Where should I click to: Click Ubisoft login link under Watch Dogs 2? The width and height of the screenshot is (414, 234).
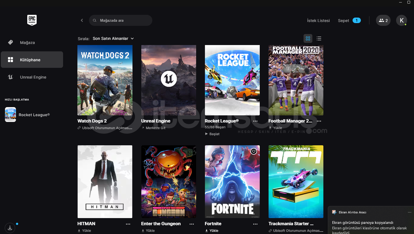coord(105,128)
